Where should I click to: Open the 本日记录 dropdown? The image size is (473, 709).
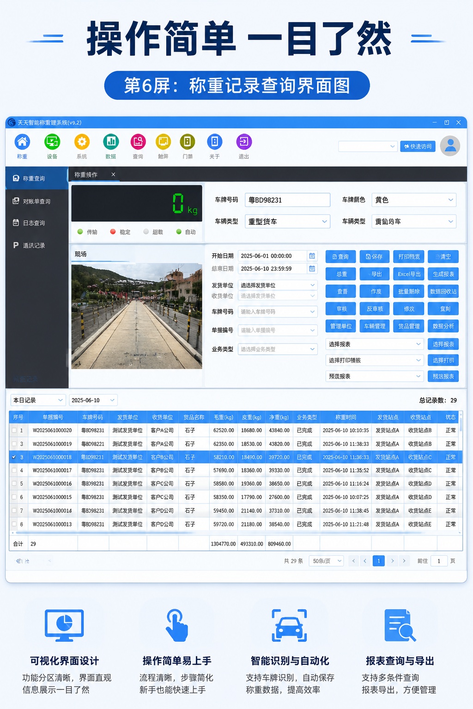pyautogui.click(x=38, y=400)
